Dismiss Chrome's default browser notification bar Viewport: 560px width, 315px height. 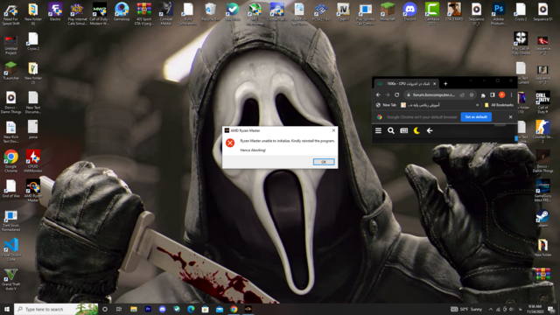[x=510, y=116]
